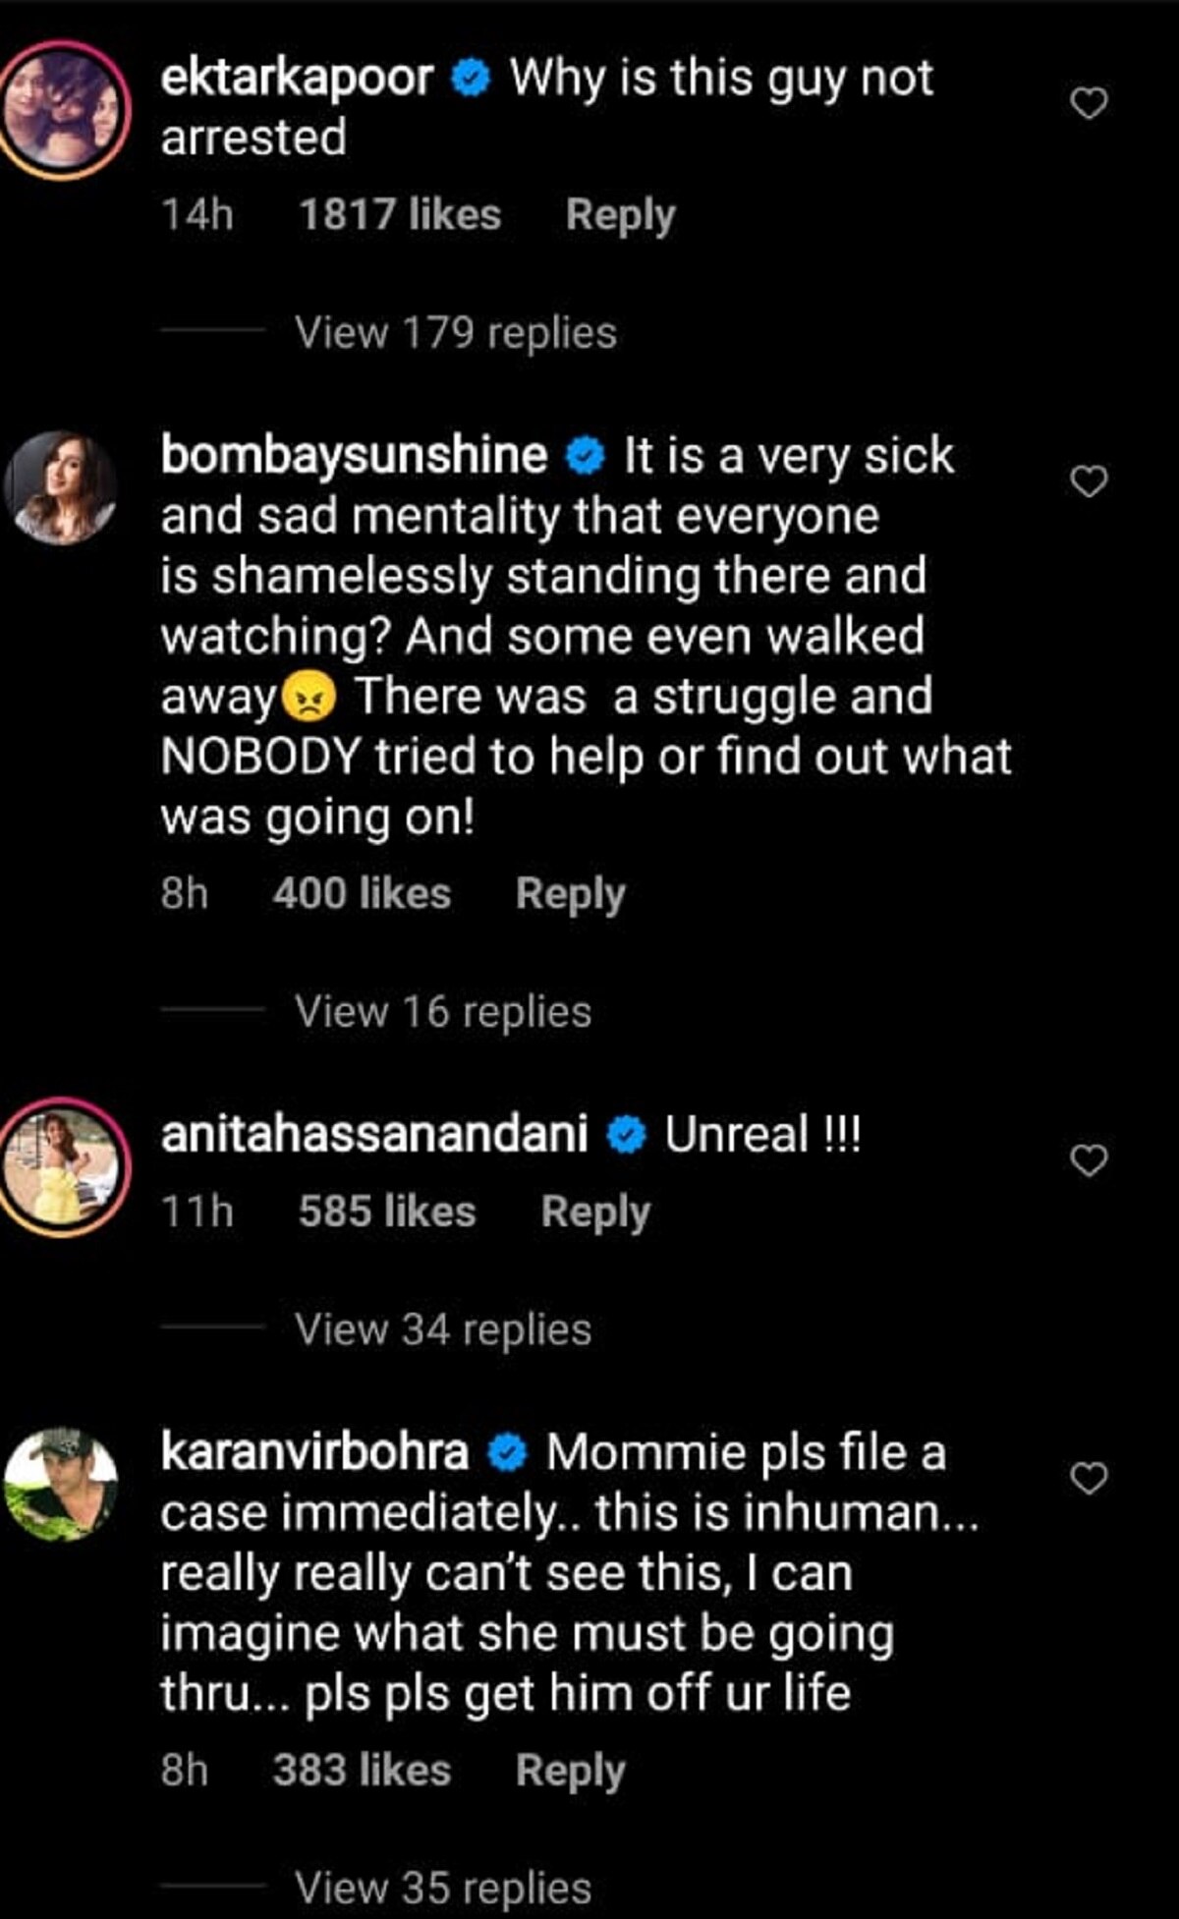Reply to anitahassanandani's Unreal comment
The image size is (1179, 1919).
595,1212
